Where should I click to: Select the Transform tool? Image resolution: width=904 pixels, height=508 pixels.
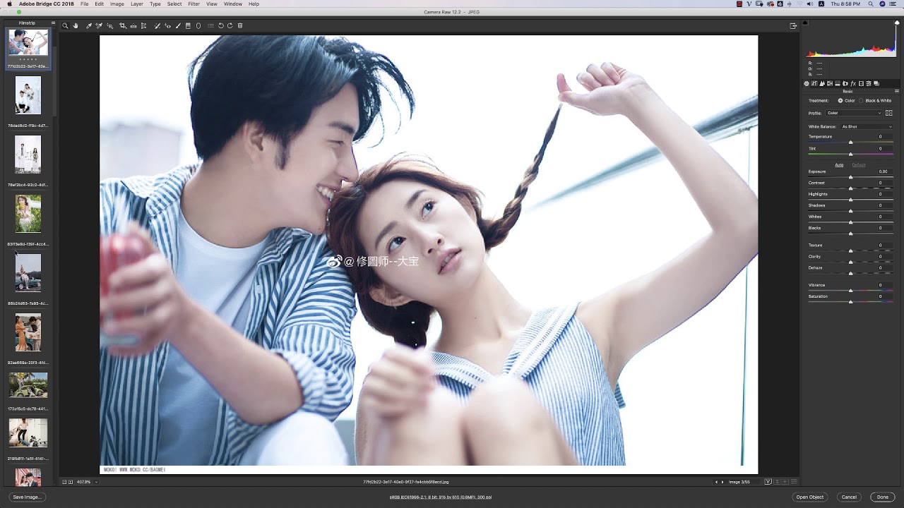tap(143, 25)
